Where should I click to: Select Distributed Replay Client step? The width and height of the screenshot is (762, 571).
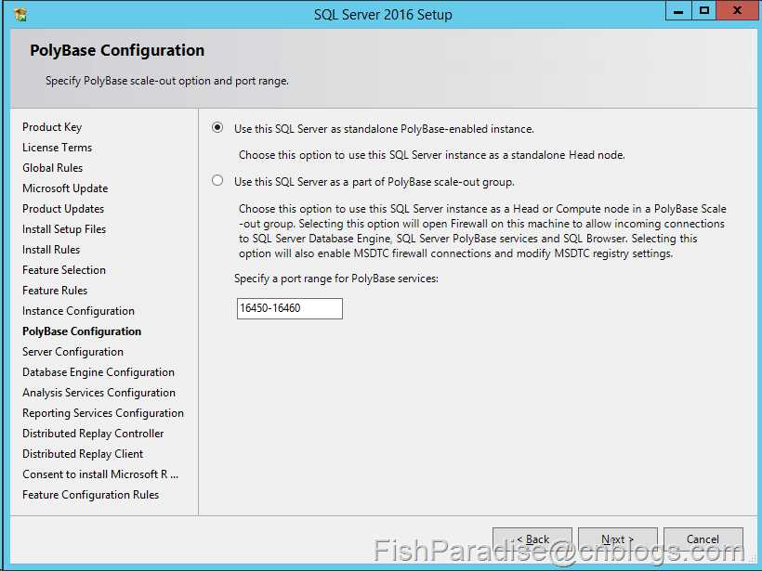[x=83, y=453]
